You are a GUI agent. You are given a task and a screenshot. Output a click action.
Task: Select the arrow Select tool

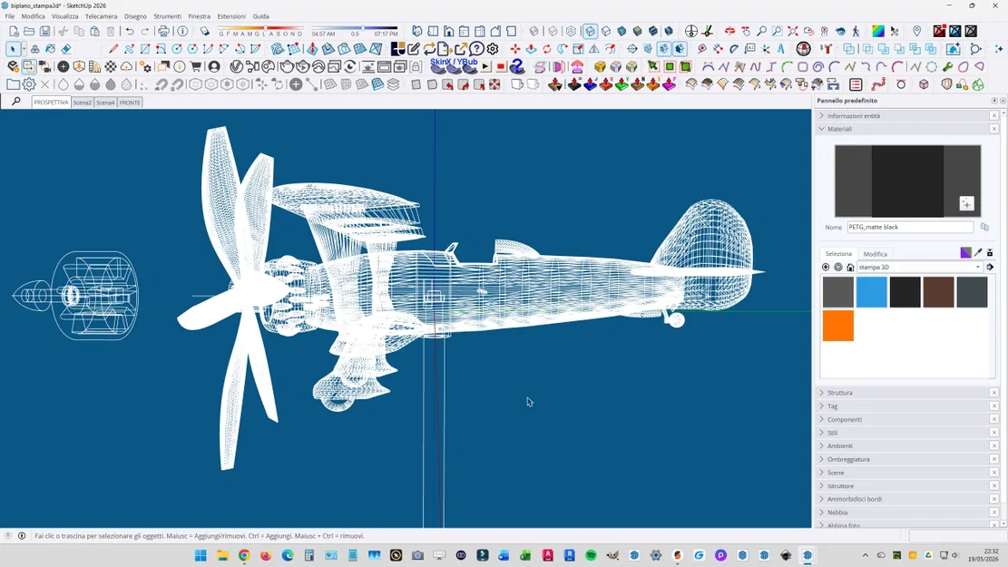13,49
